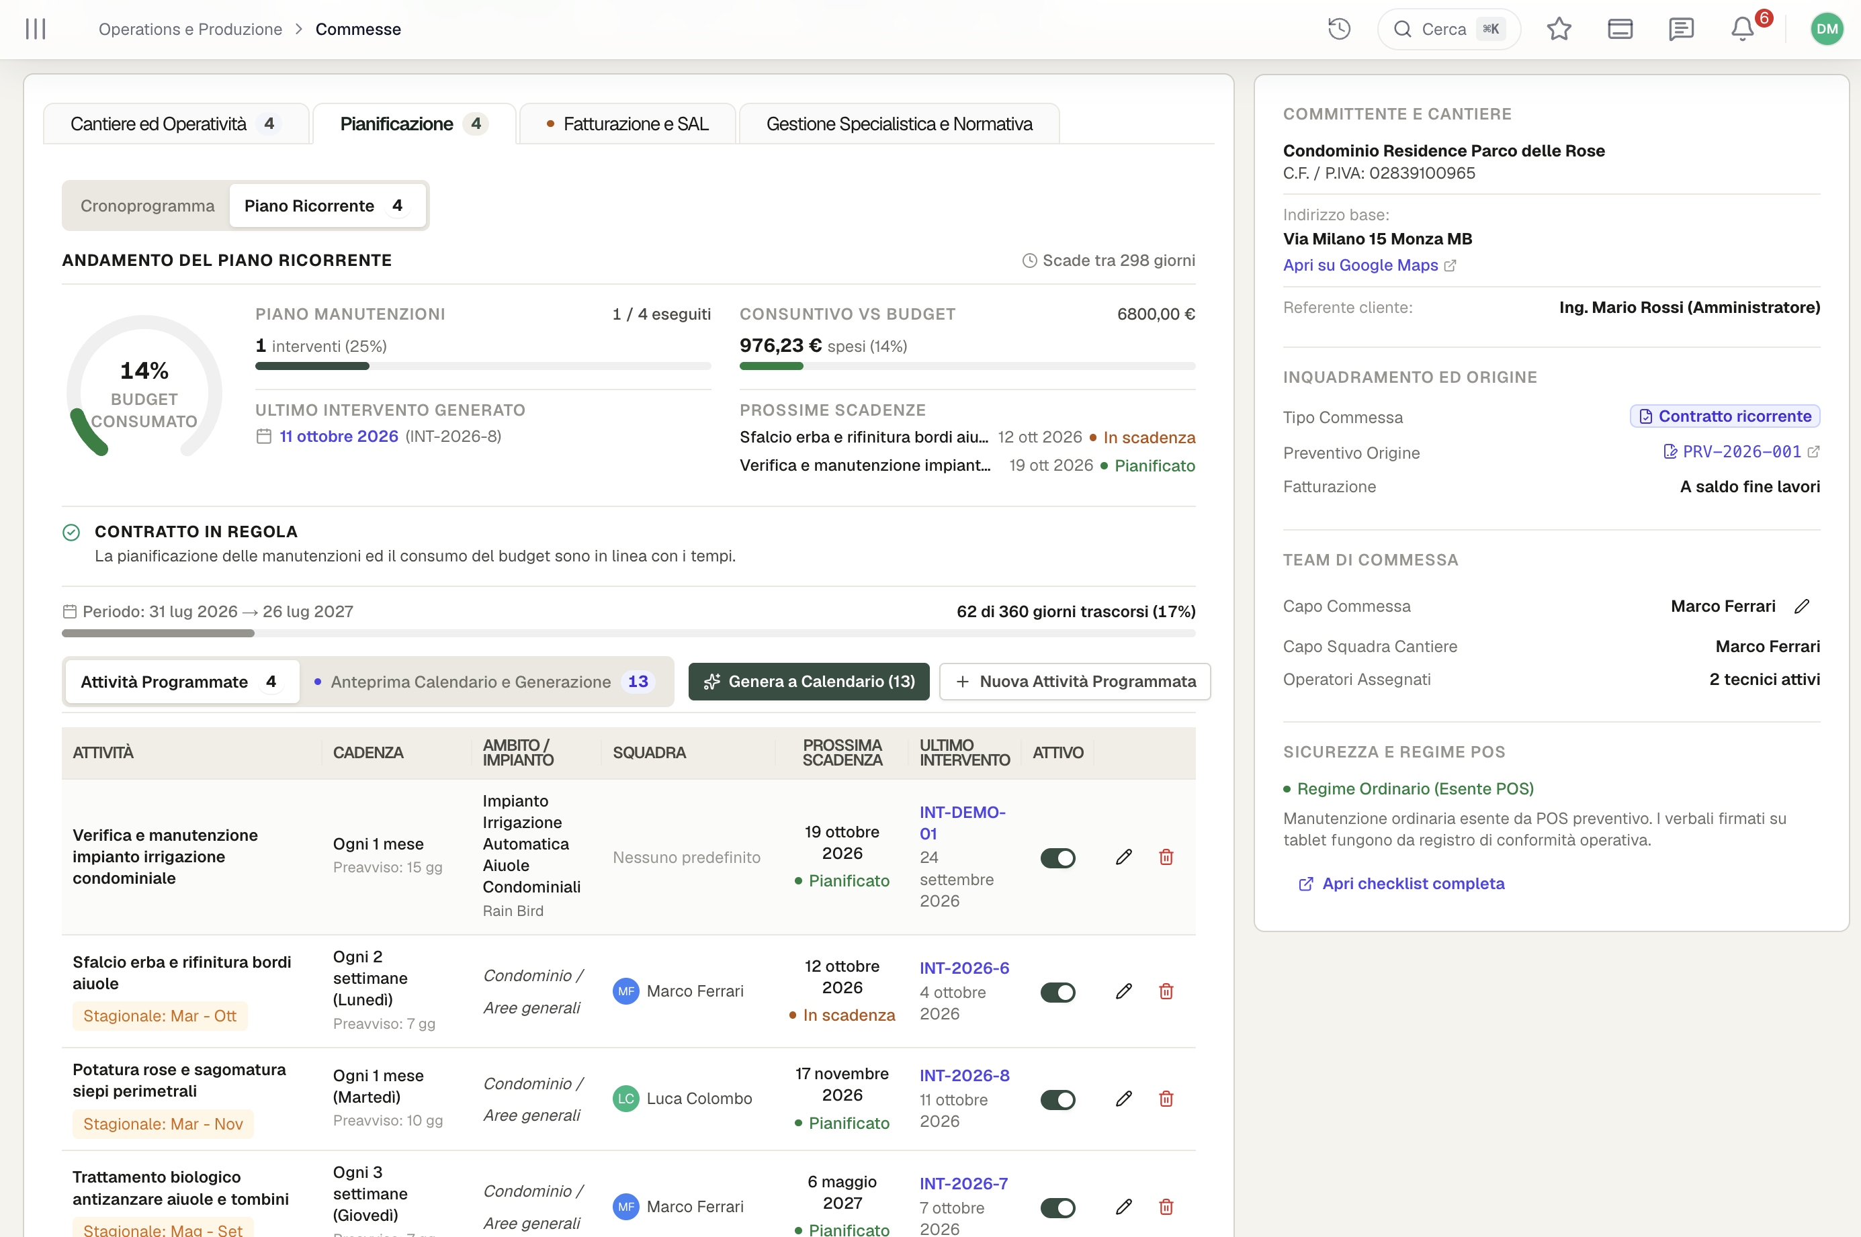
Task: Open the chat messages icon
Action: point(1681,29)
